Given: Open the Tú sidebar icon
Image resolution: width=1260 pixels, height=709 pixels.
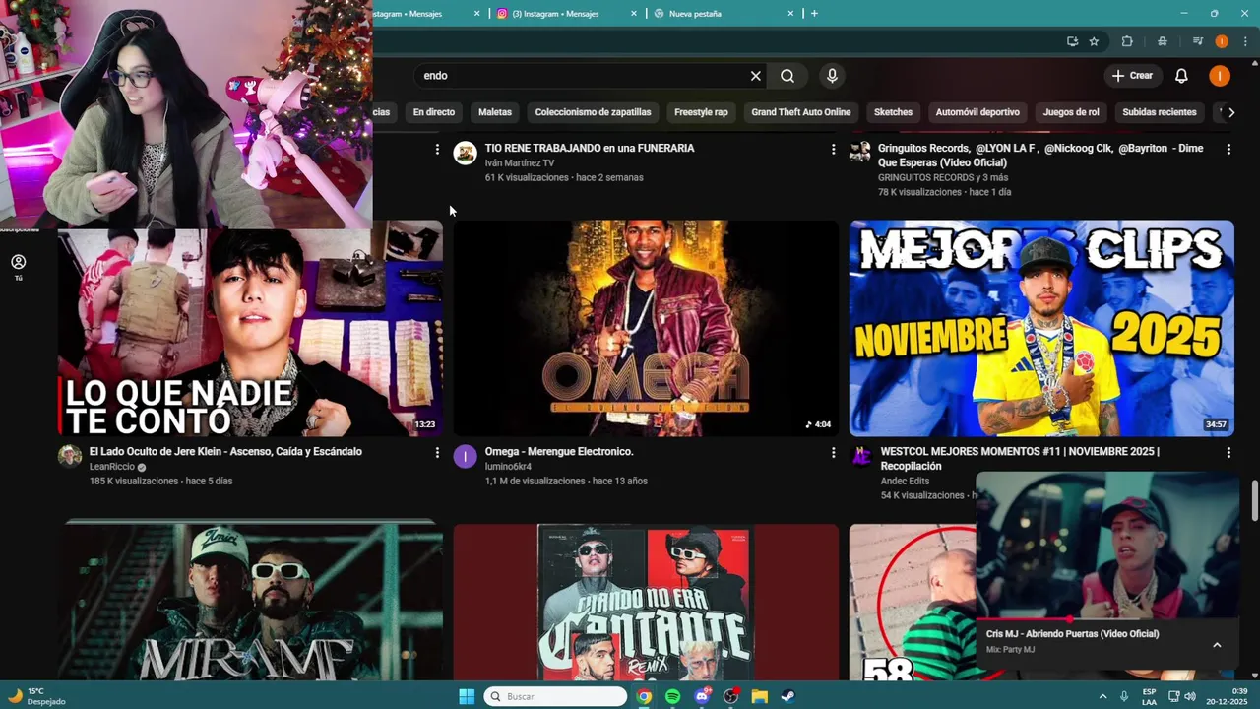Looking at the screenshot, I should (x=18, y=267).
